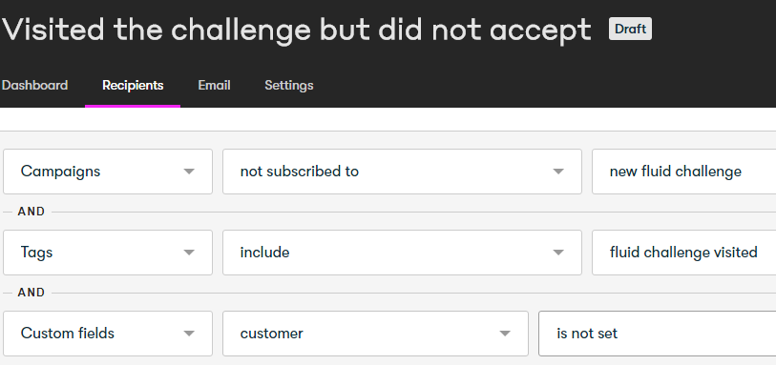
Task: Click the arrow icon in Custom fields dropdown
Action: (x=189, y=334)
